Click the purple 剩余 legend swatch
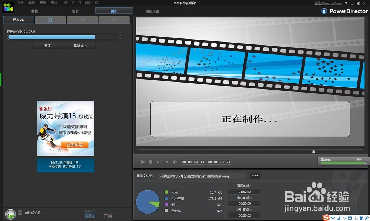This screenshot has width=370, height=221. [166, 204]
